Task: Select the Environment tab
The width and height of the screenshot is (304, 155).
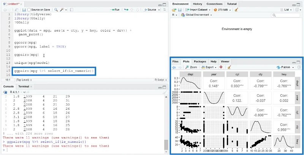Action: click(x=180, y=4)
